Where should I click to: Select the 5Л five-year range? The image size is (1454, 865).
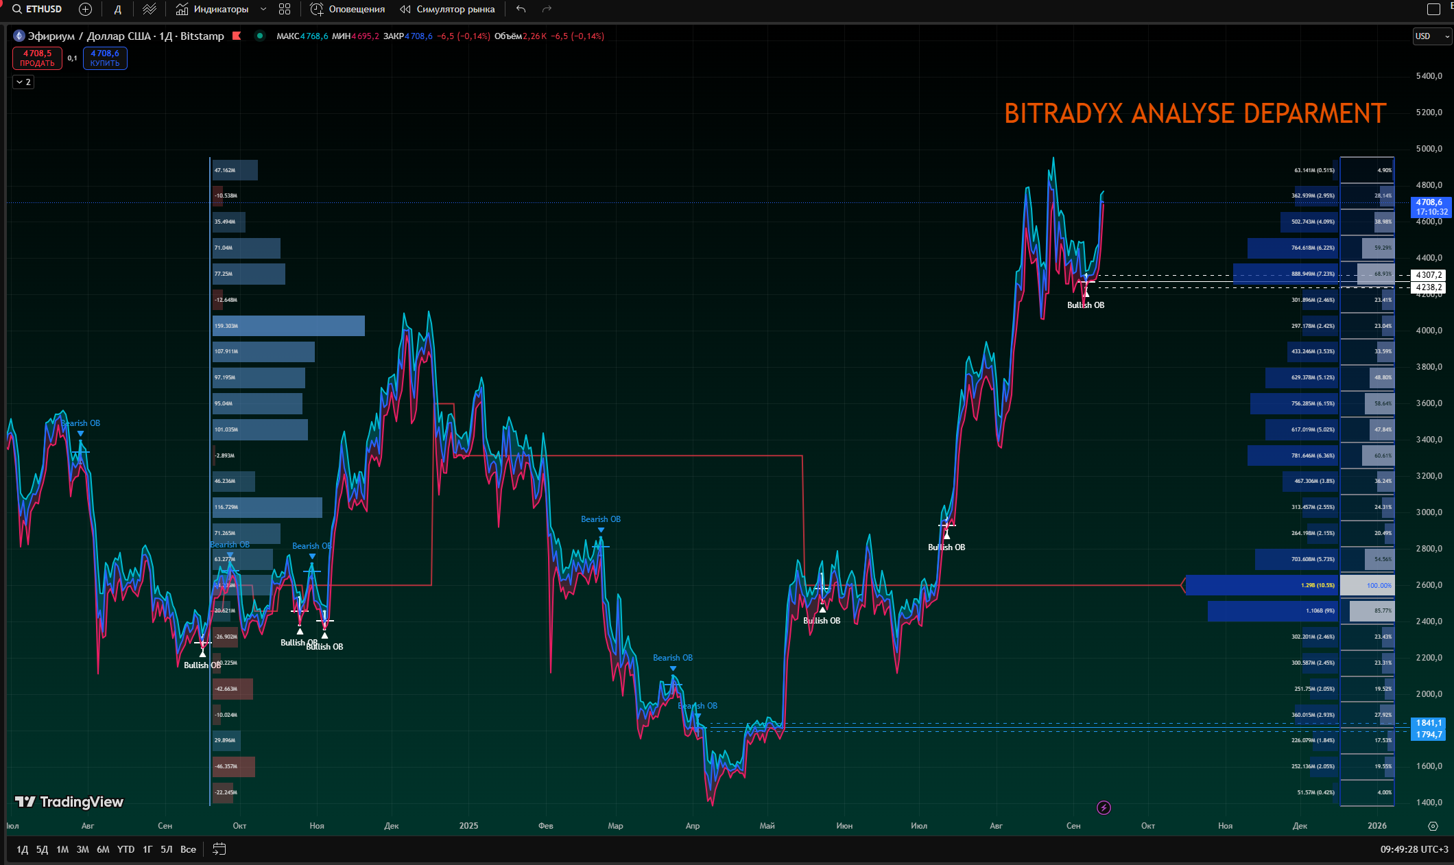pos(167,849)
